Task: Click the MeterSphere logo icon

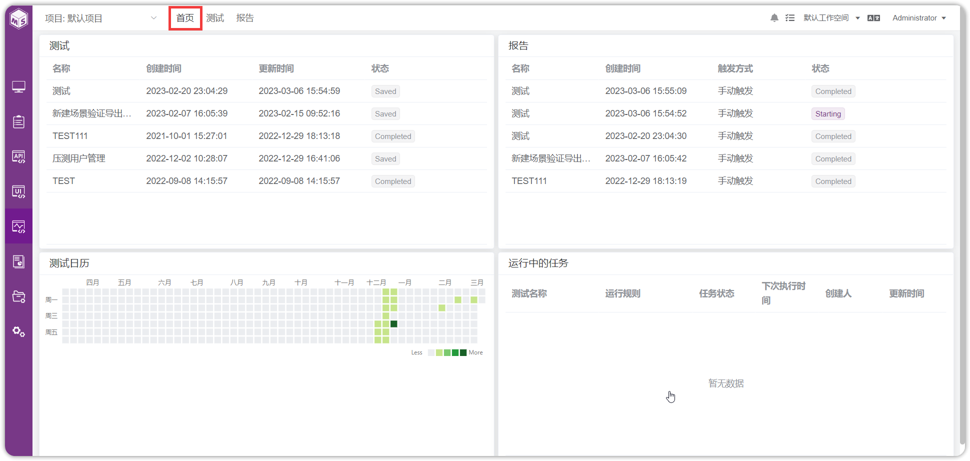Action: click(x=19, y=19)
